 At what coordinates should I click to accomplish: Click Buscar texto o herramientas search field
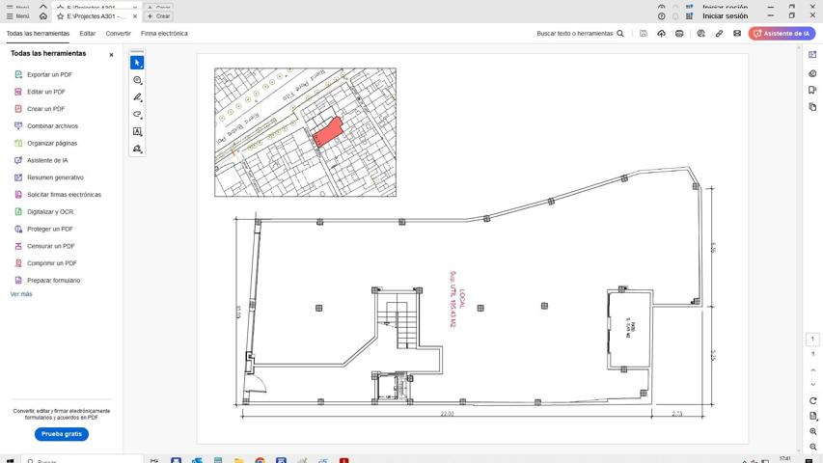point(579,34)
